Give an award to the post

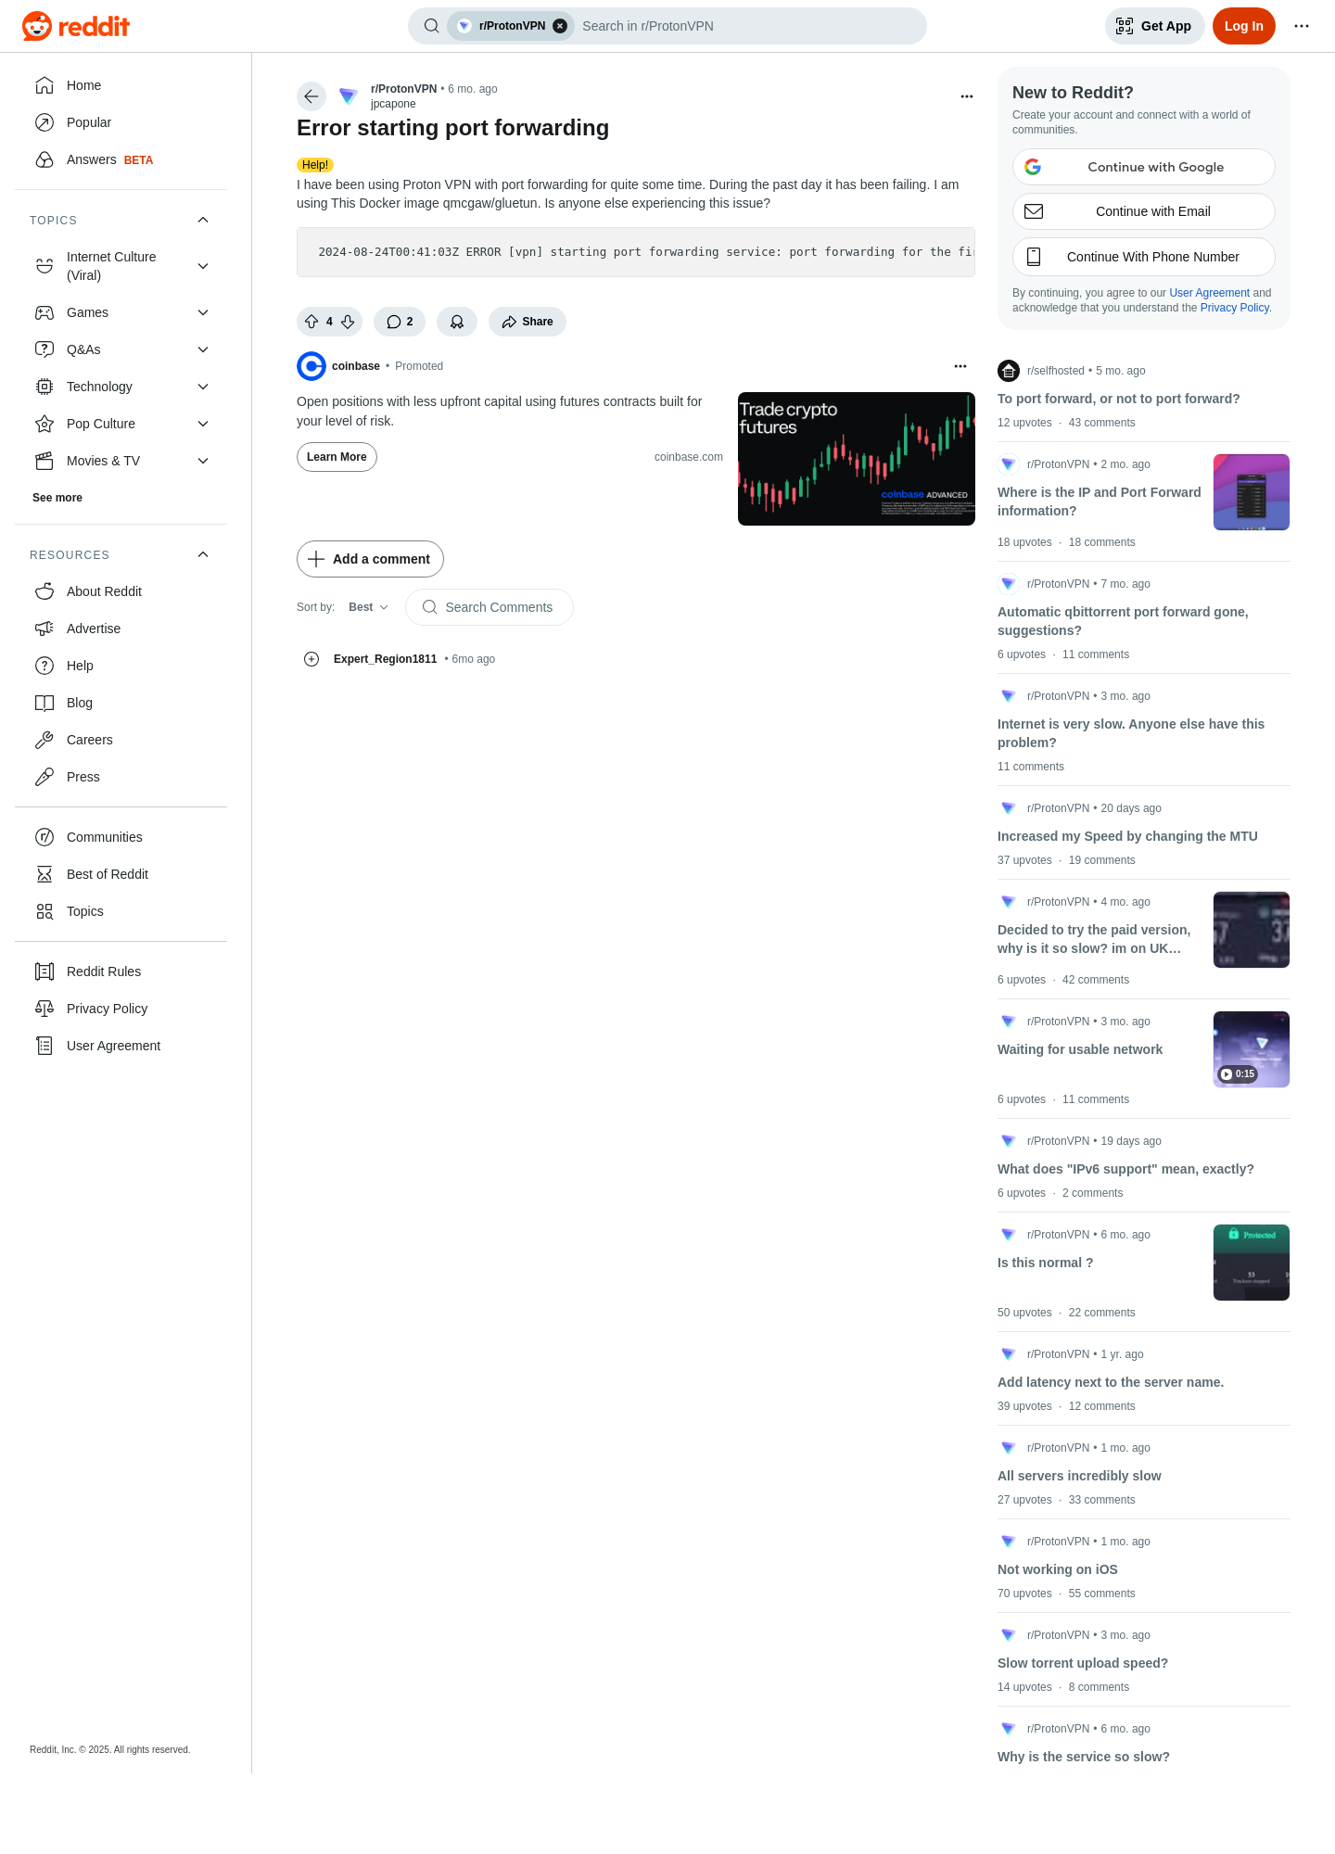pyautogui.click(x=457, y=322)
